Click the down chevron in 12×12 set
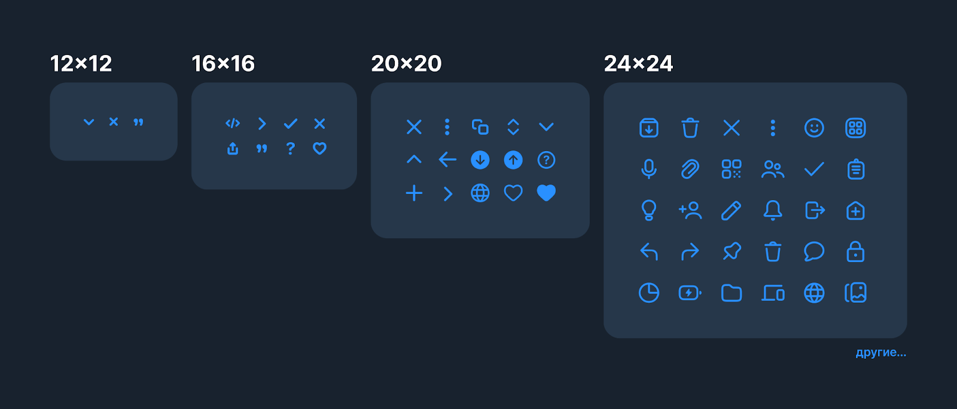Screen dimensions: 957x409 89,122
